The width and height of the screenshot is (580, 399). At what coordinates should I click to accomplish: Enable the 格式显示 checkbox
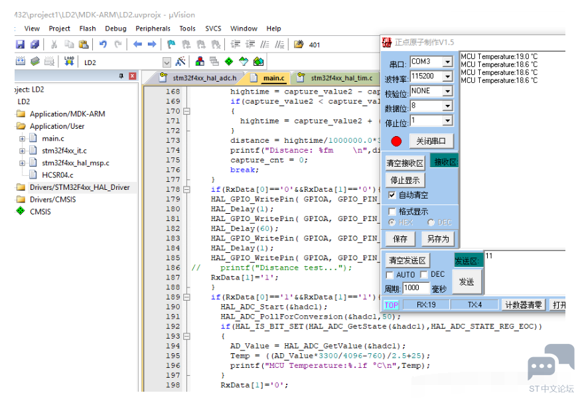point(392,211)
